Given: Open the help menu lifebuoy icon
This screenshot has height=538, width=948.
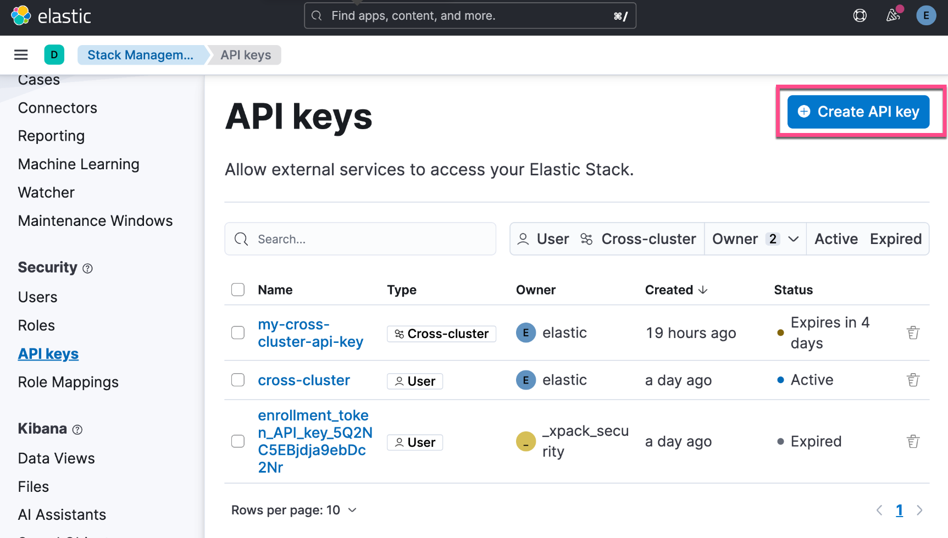Looking at the screenshot, I should pos(860,15).
